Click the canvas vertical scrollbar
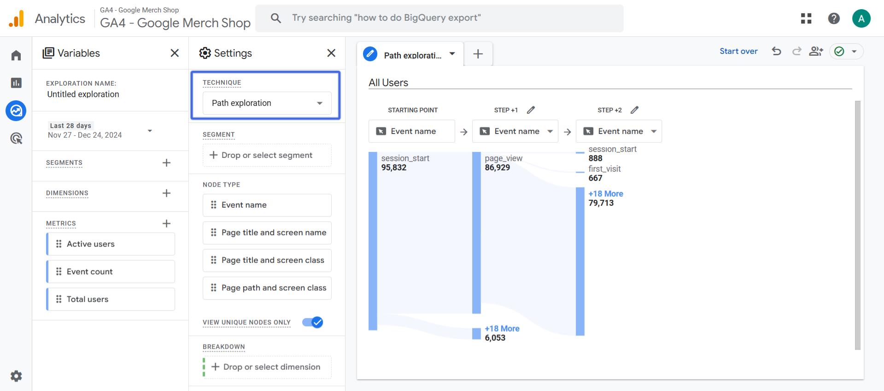This screenshot has height=391, width=884. (857, 225)
